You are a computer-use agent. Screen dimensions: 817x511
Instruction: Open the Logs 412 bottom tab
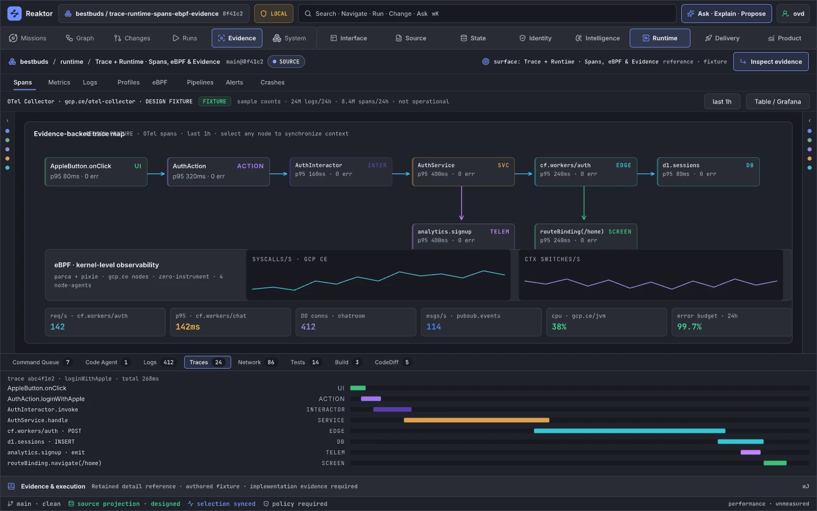[159, 362]
